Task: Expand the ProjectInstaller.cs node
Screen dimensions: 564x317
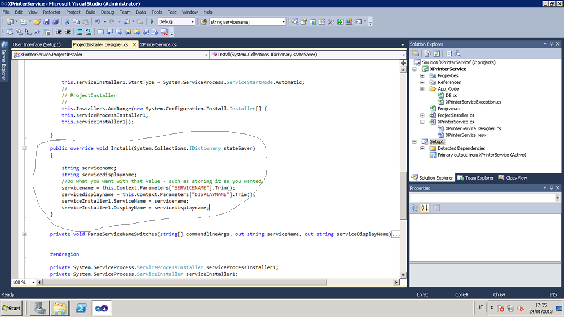Action: click(x=422, y=115)
